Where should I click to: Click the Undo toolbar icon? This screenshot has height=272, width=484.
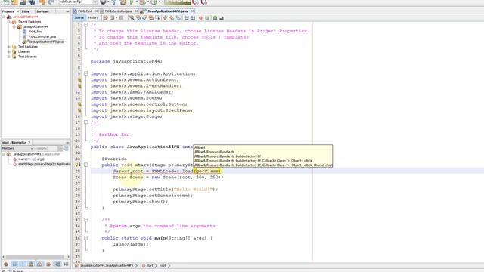(x=42, y=2)
